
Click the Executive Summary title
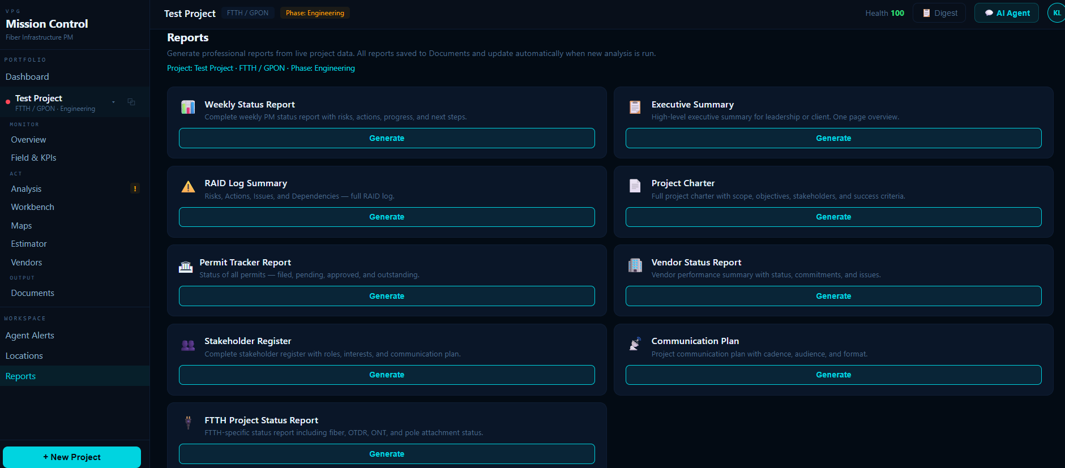[692, 105]
